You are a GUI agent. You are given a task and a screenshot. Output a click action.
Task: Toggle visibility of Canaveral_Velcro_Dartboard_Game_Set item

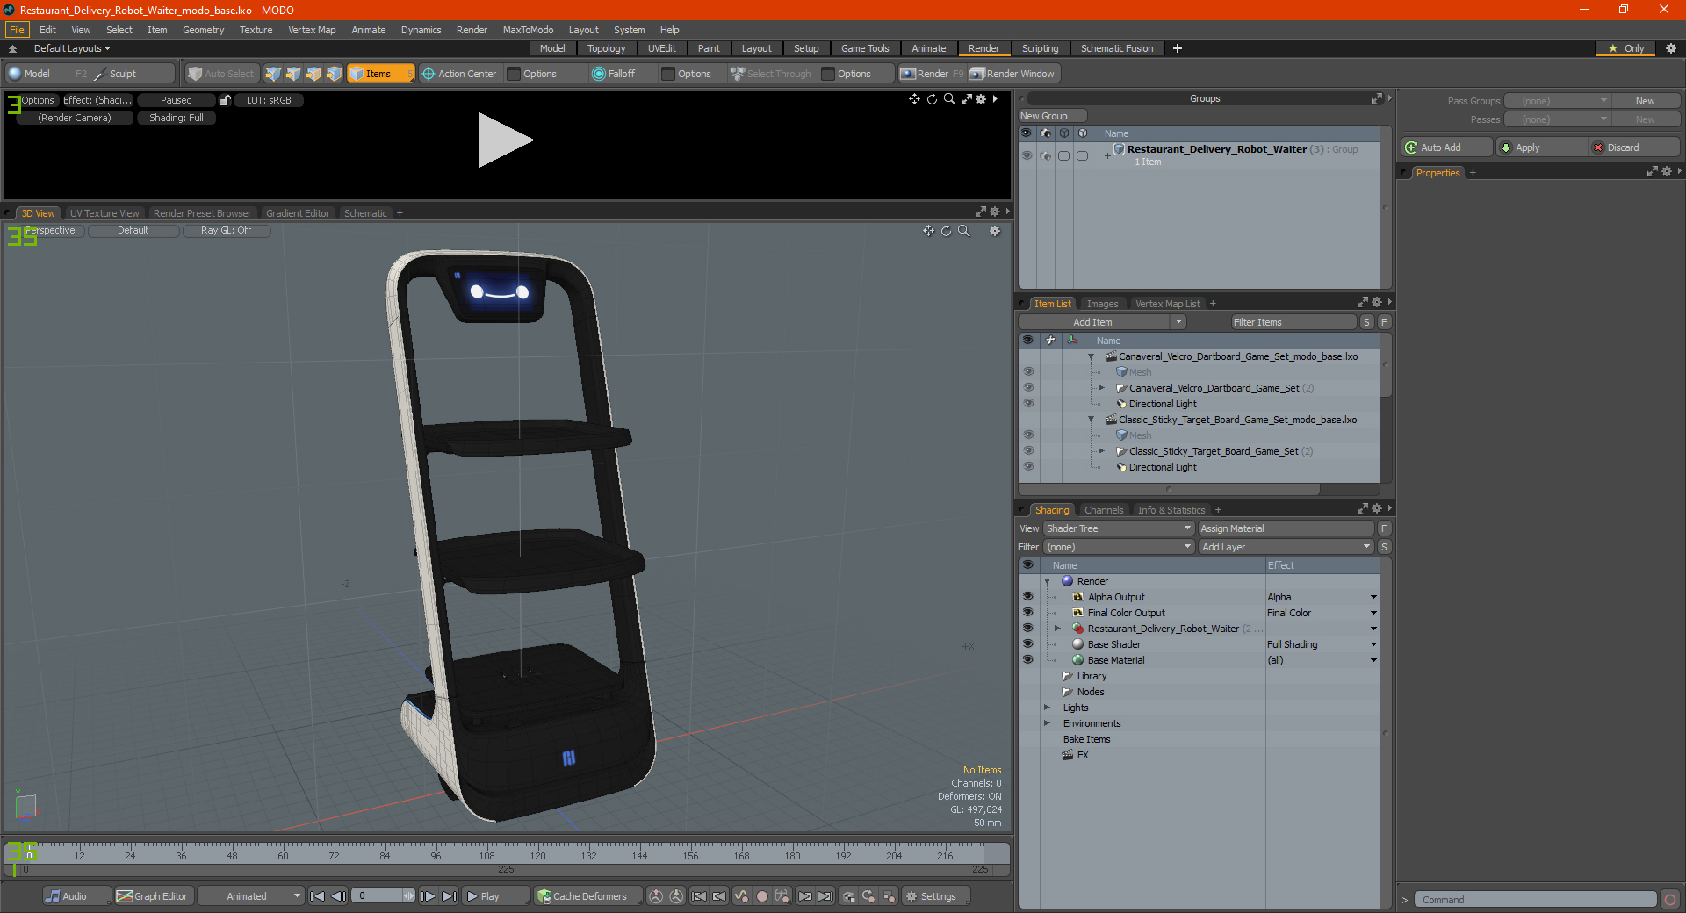[x=1028, y=388]
